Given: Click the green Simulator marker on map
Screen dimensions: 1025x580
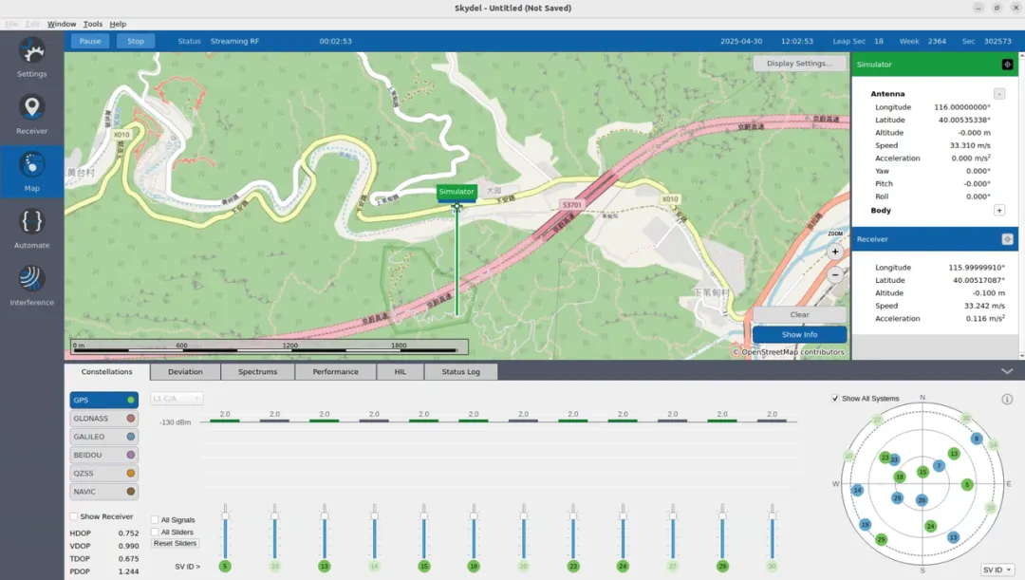Looking at the screenshot, I should pos(457,192).
